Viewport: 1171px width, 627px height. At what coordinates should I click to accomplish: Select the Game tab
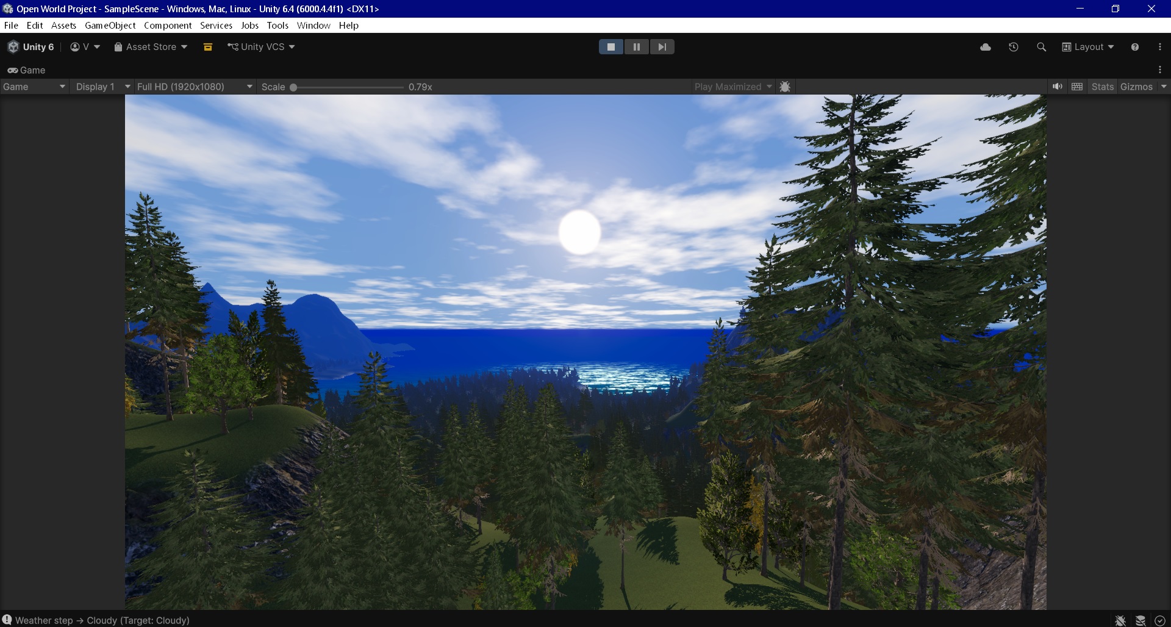[27, 70]
